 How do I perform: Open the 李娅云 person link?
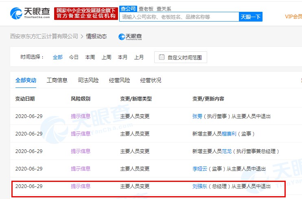click(x=200, y=169)
